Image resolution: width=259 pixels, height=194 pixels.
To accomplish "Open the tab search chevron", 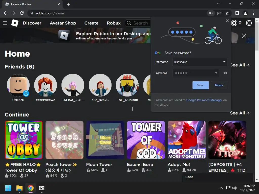I will (x=218, y=4).
